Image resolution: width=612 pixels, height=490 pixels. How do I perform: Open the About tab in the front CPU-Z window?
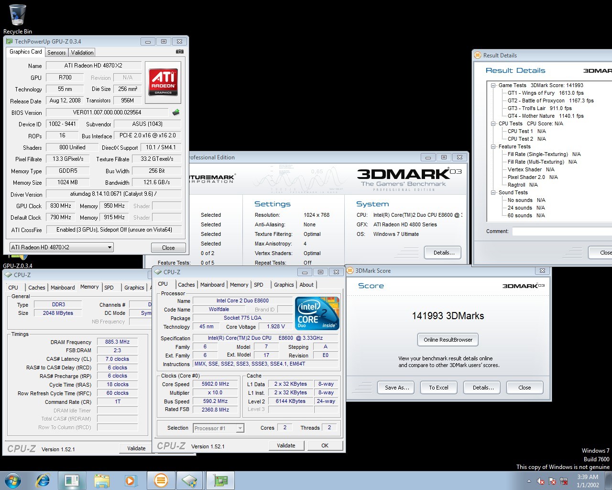pos(306,285)
